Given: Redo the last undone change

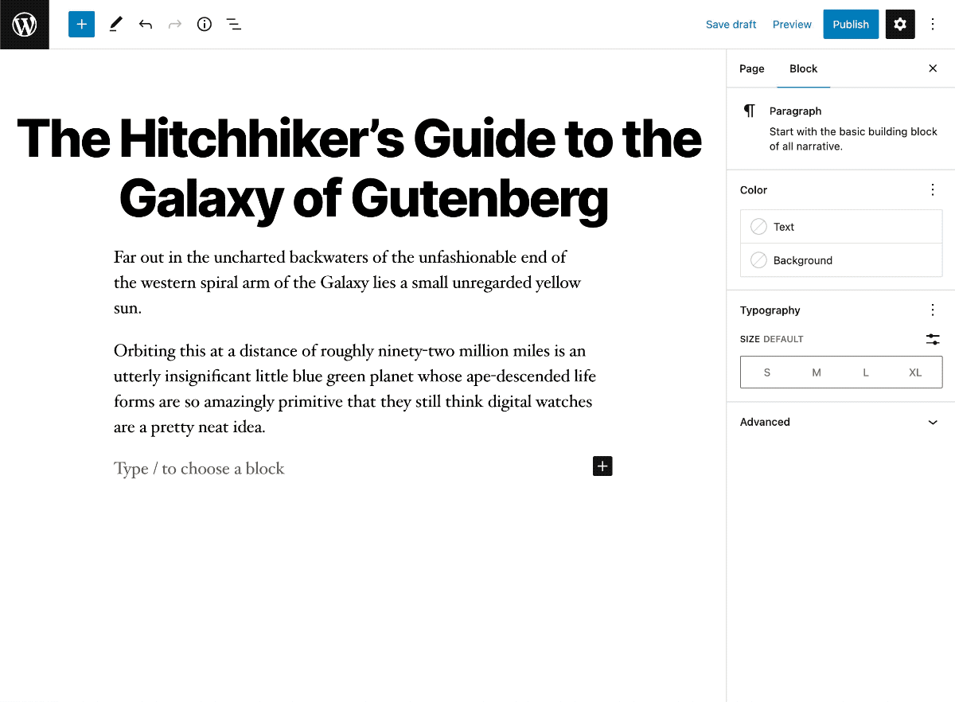Looking at the screenshot, I should point(175,25).
